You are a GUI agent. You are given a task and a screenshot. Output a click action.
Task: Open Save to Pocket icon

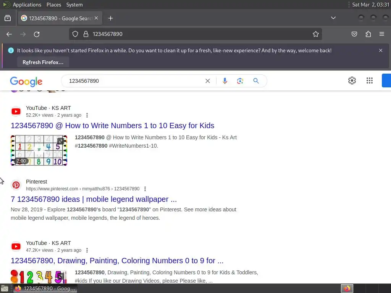tap(354, 34)
